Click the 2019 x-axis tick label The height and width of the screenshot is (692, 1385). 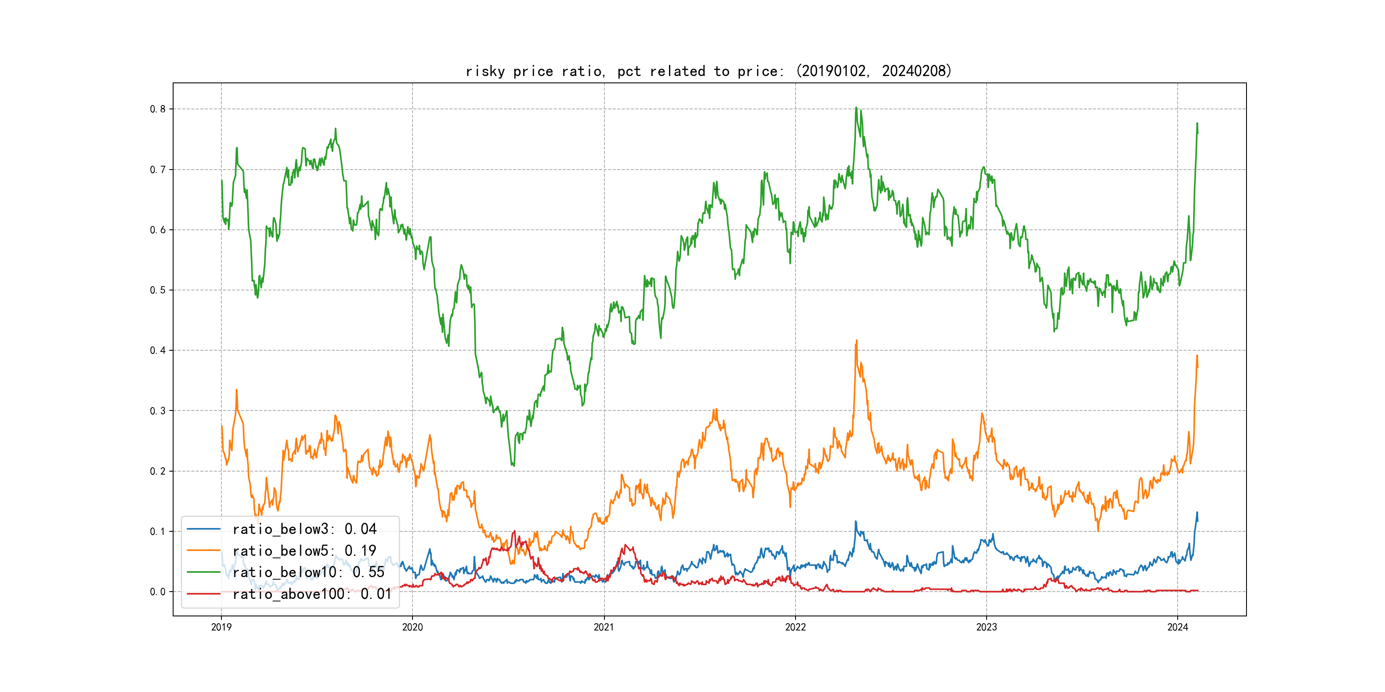tap(221, 627)
